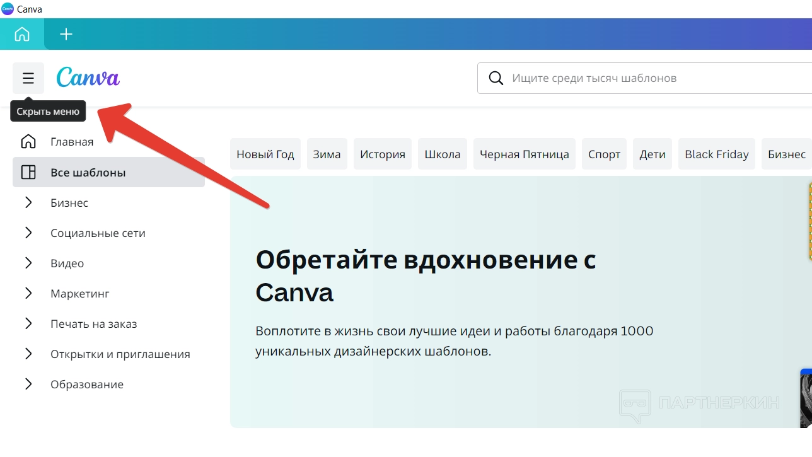Image resolution: width=812 pixels, height=457 pixels.
Task: Select the Black Friday category chip
Action: [717, 154]
